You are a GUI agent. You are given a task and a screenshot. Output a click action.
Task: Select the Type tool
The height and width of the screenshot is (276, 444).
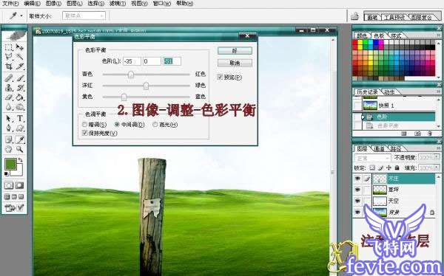coord(19,118)
